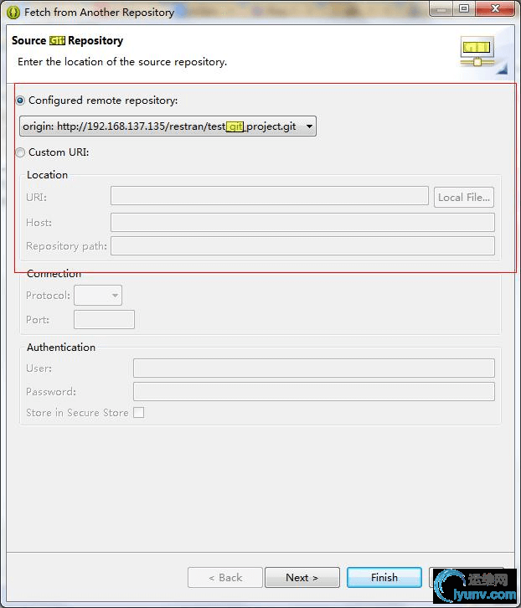Click 'Enter the location of the source repository.' text
The height and width of the screenshot is (608, 521).
122,62
